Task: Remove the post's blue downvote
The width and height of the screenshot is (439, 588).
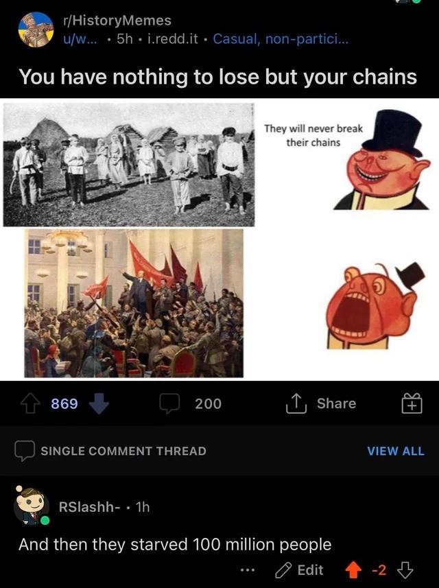Action: [99, 403]
